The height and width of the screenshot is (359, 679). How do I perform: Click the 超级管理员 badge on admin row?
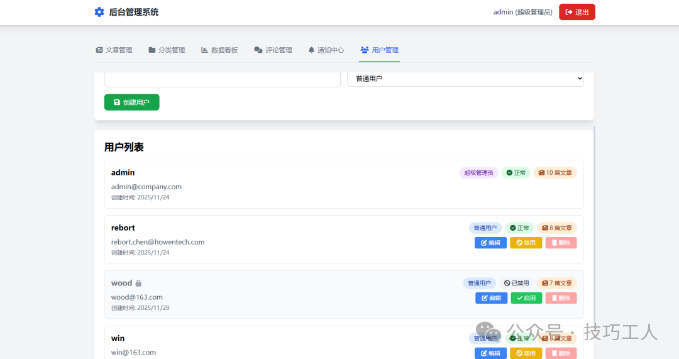pyautogui.click(x=478, y=173)
